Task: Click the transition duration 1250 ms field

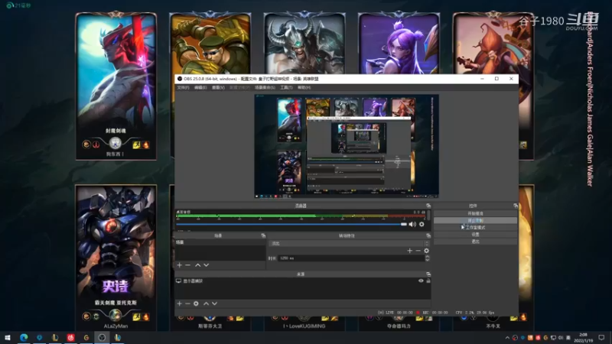Action: tap(351, 258)
